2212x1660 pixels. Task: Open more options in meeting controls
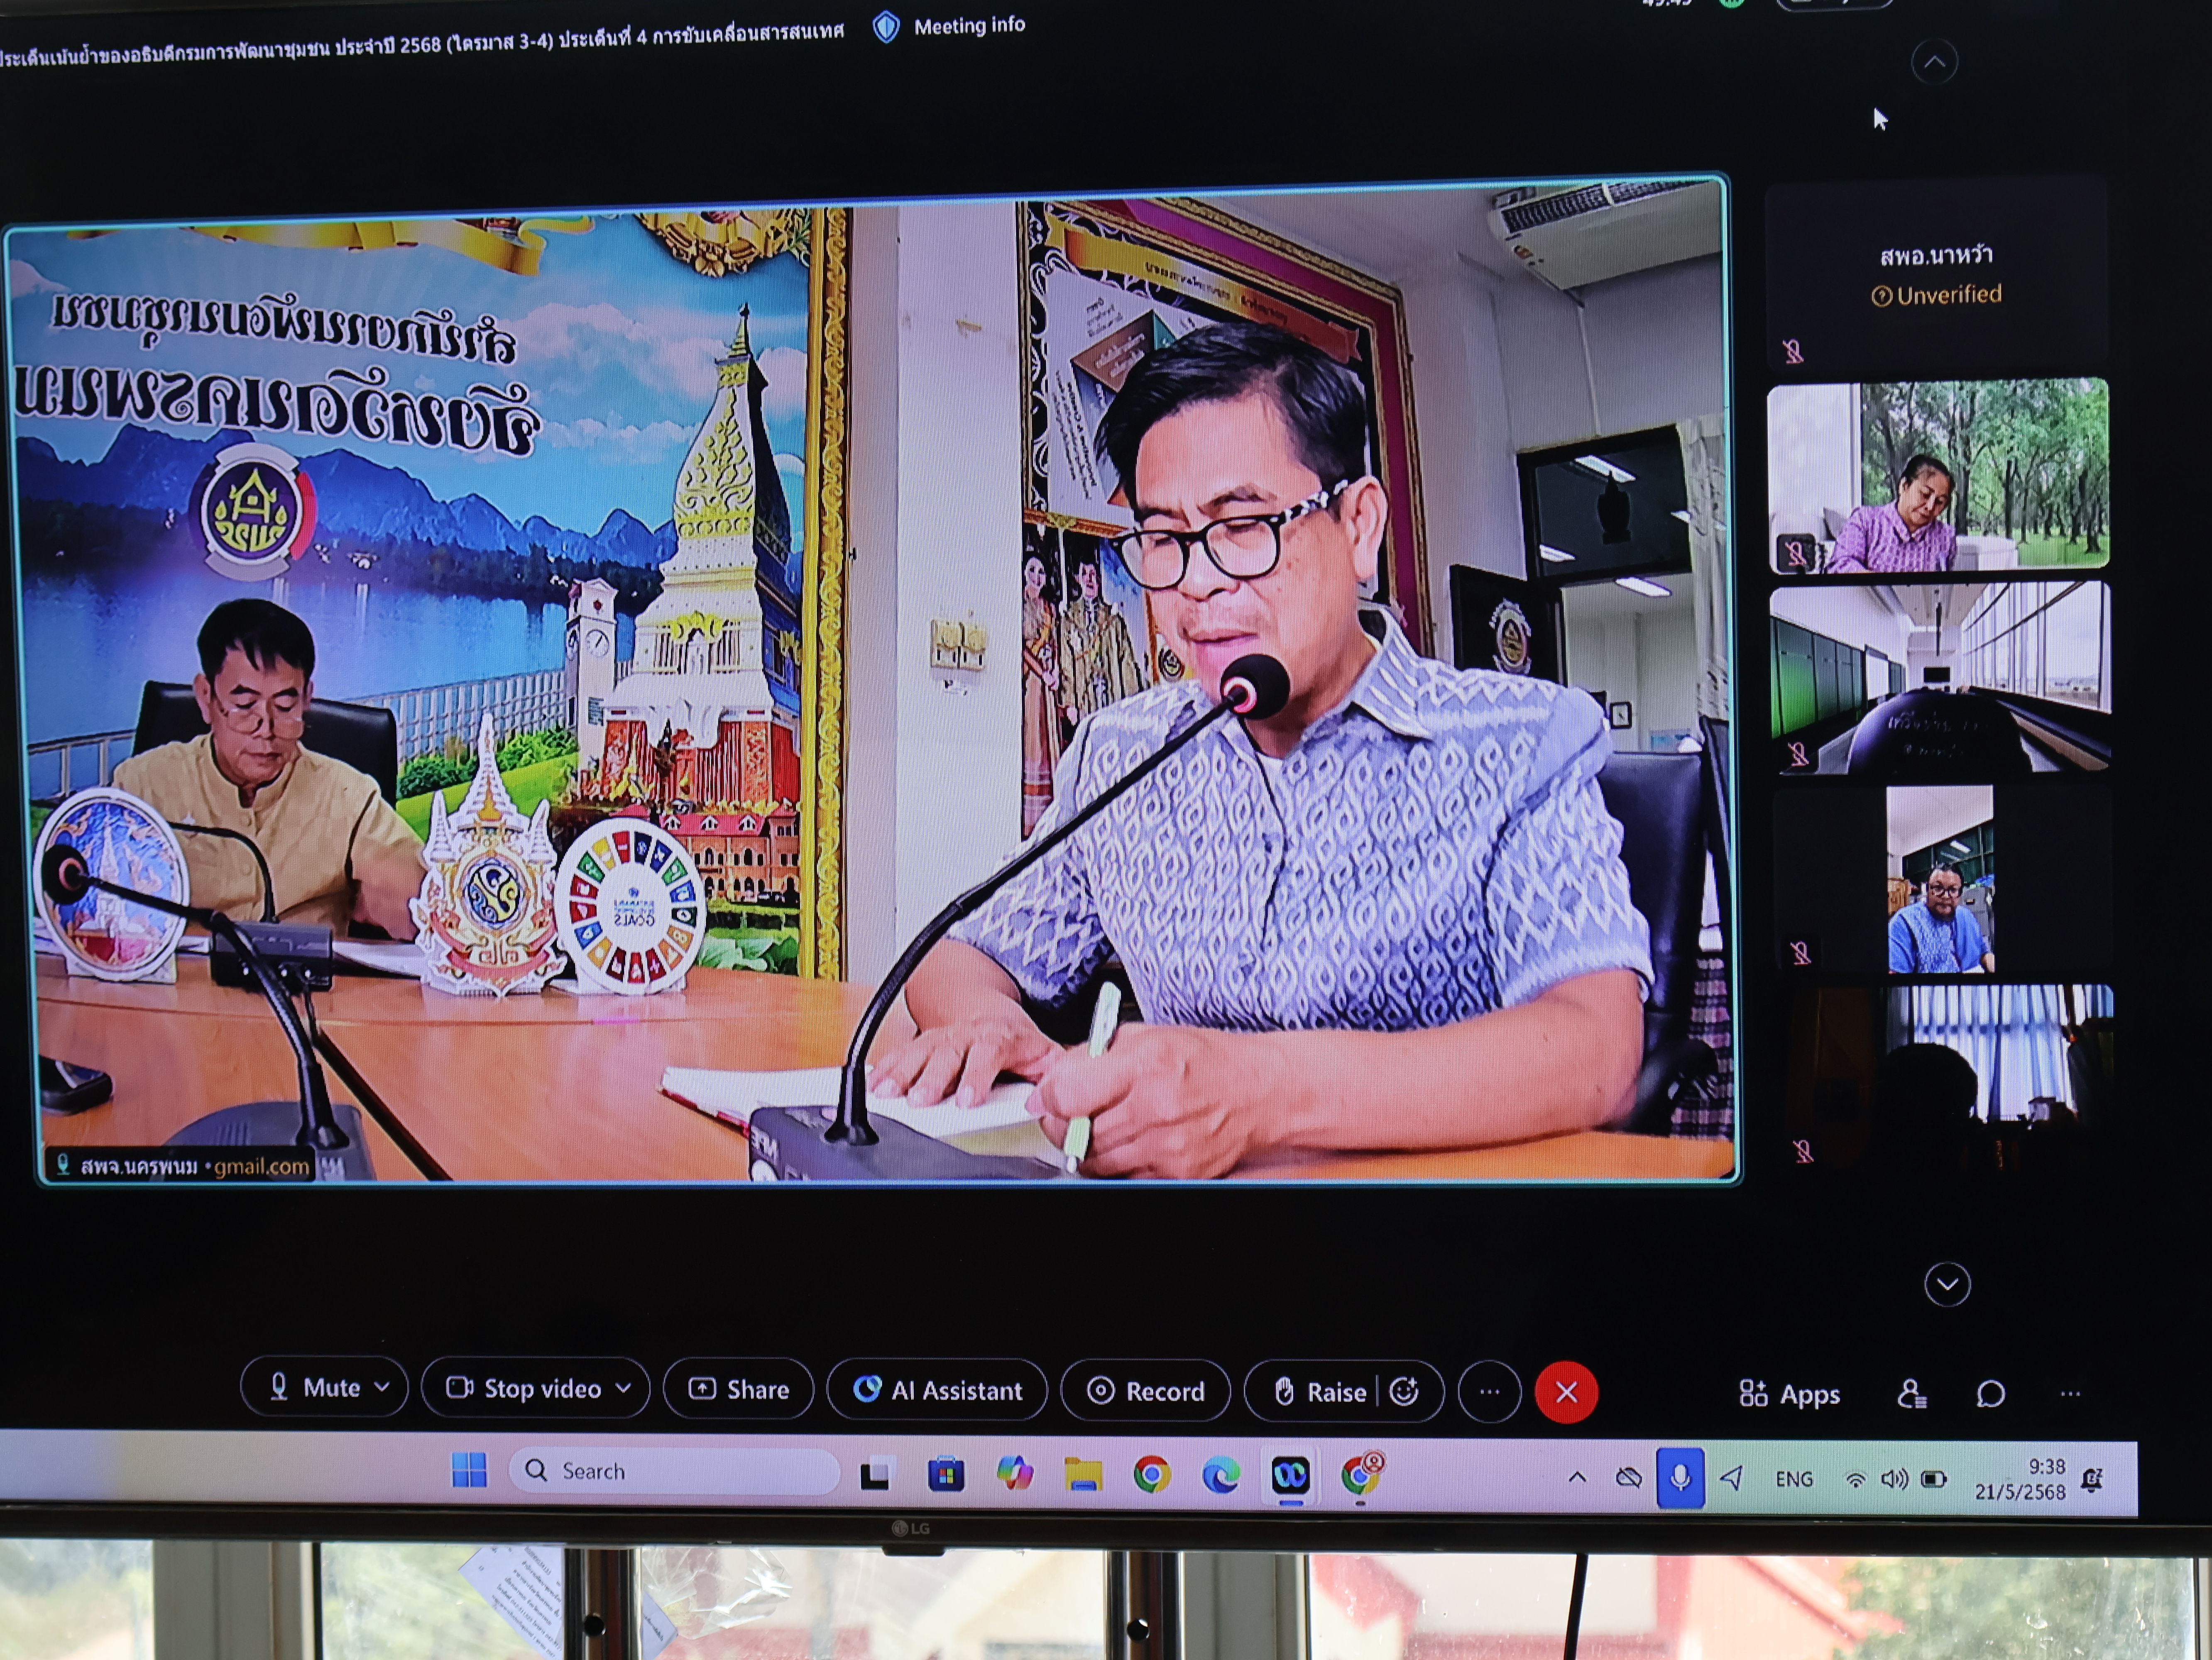pyautogui.click(x=1489, y=1392)
